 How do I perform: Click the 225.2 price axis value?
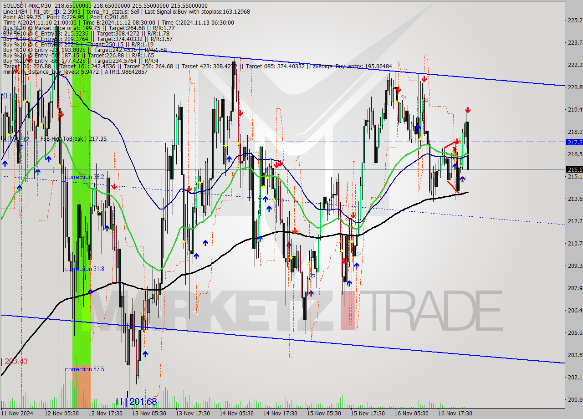pyautogui.click(x=575, y=20)
